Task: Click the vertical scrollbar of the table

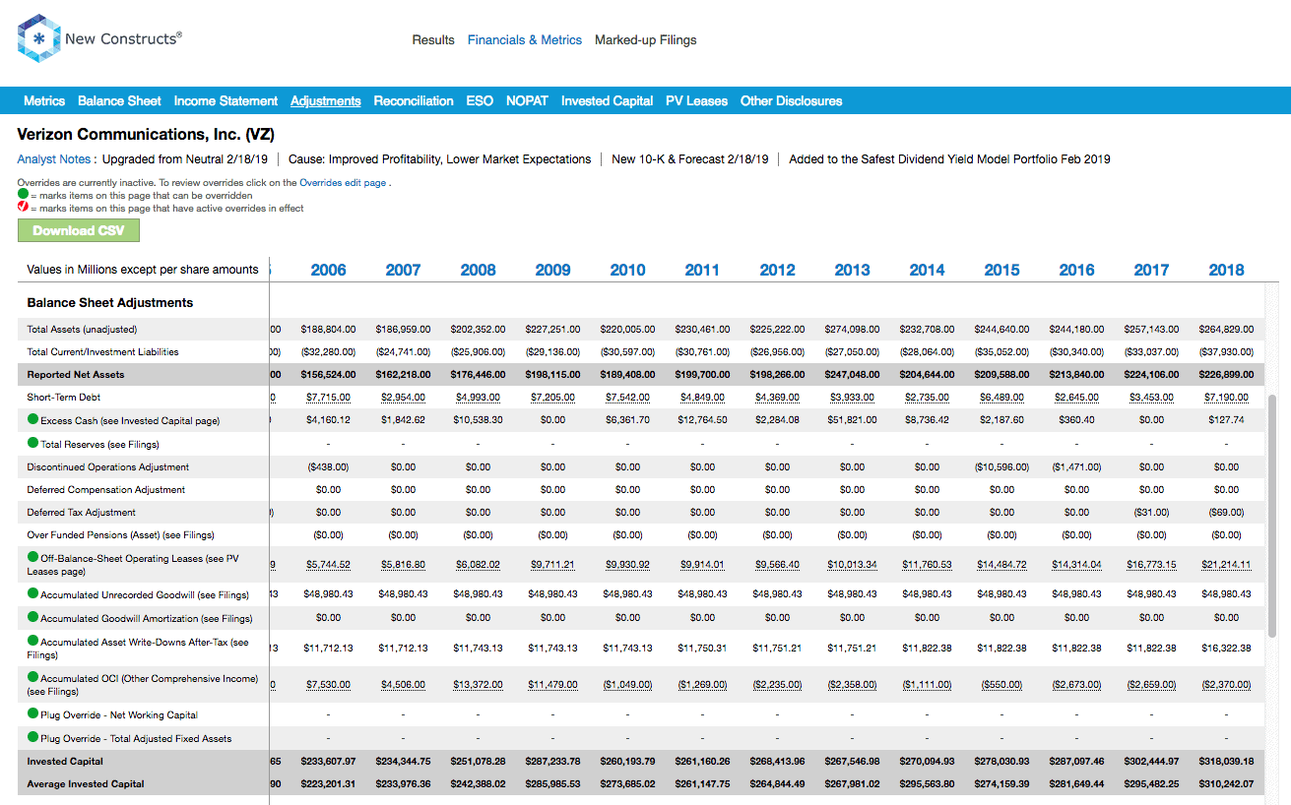Action: 1273,517
